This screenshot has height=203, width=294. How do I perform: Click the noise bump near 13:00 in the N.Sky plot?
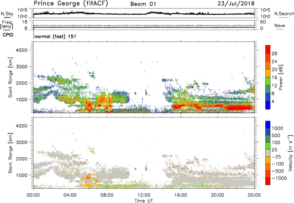[x=153, y=13]
